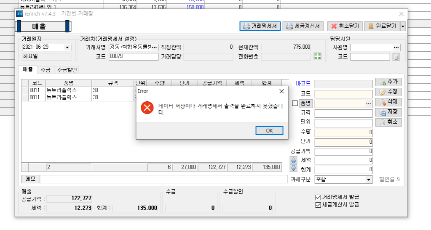Click the database icon next to 사원 코드
This screenshot has width=431, height=230.
(x=396, y=57)
